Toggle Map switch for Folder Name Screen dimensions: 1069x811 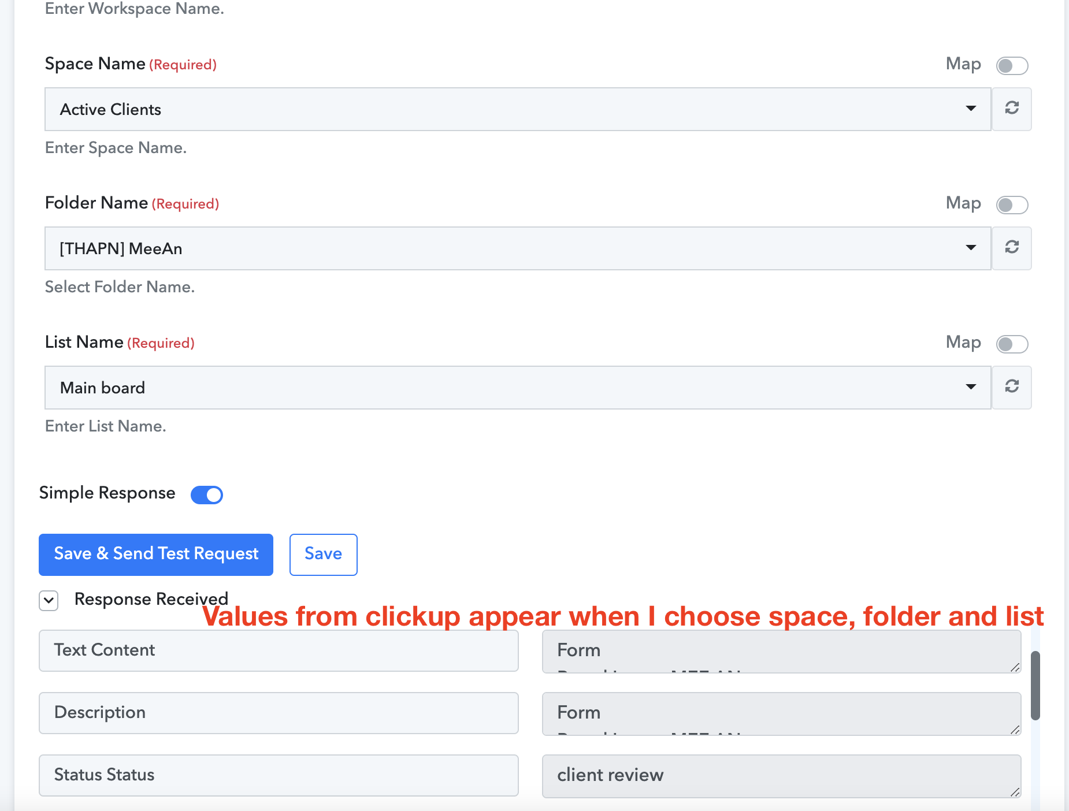pyautogui.click(x=1012, y=205)
